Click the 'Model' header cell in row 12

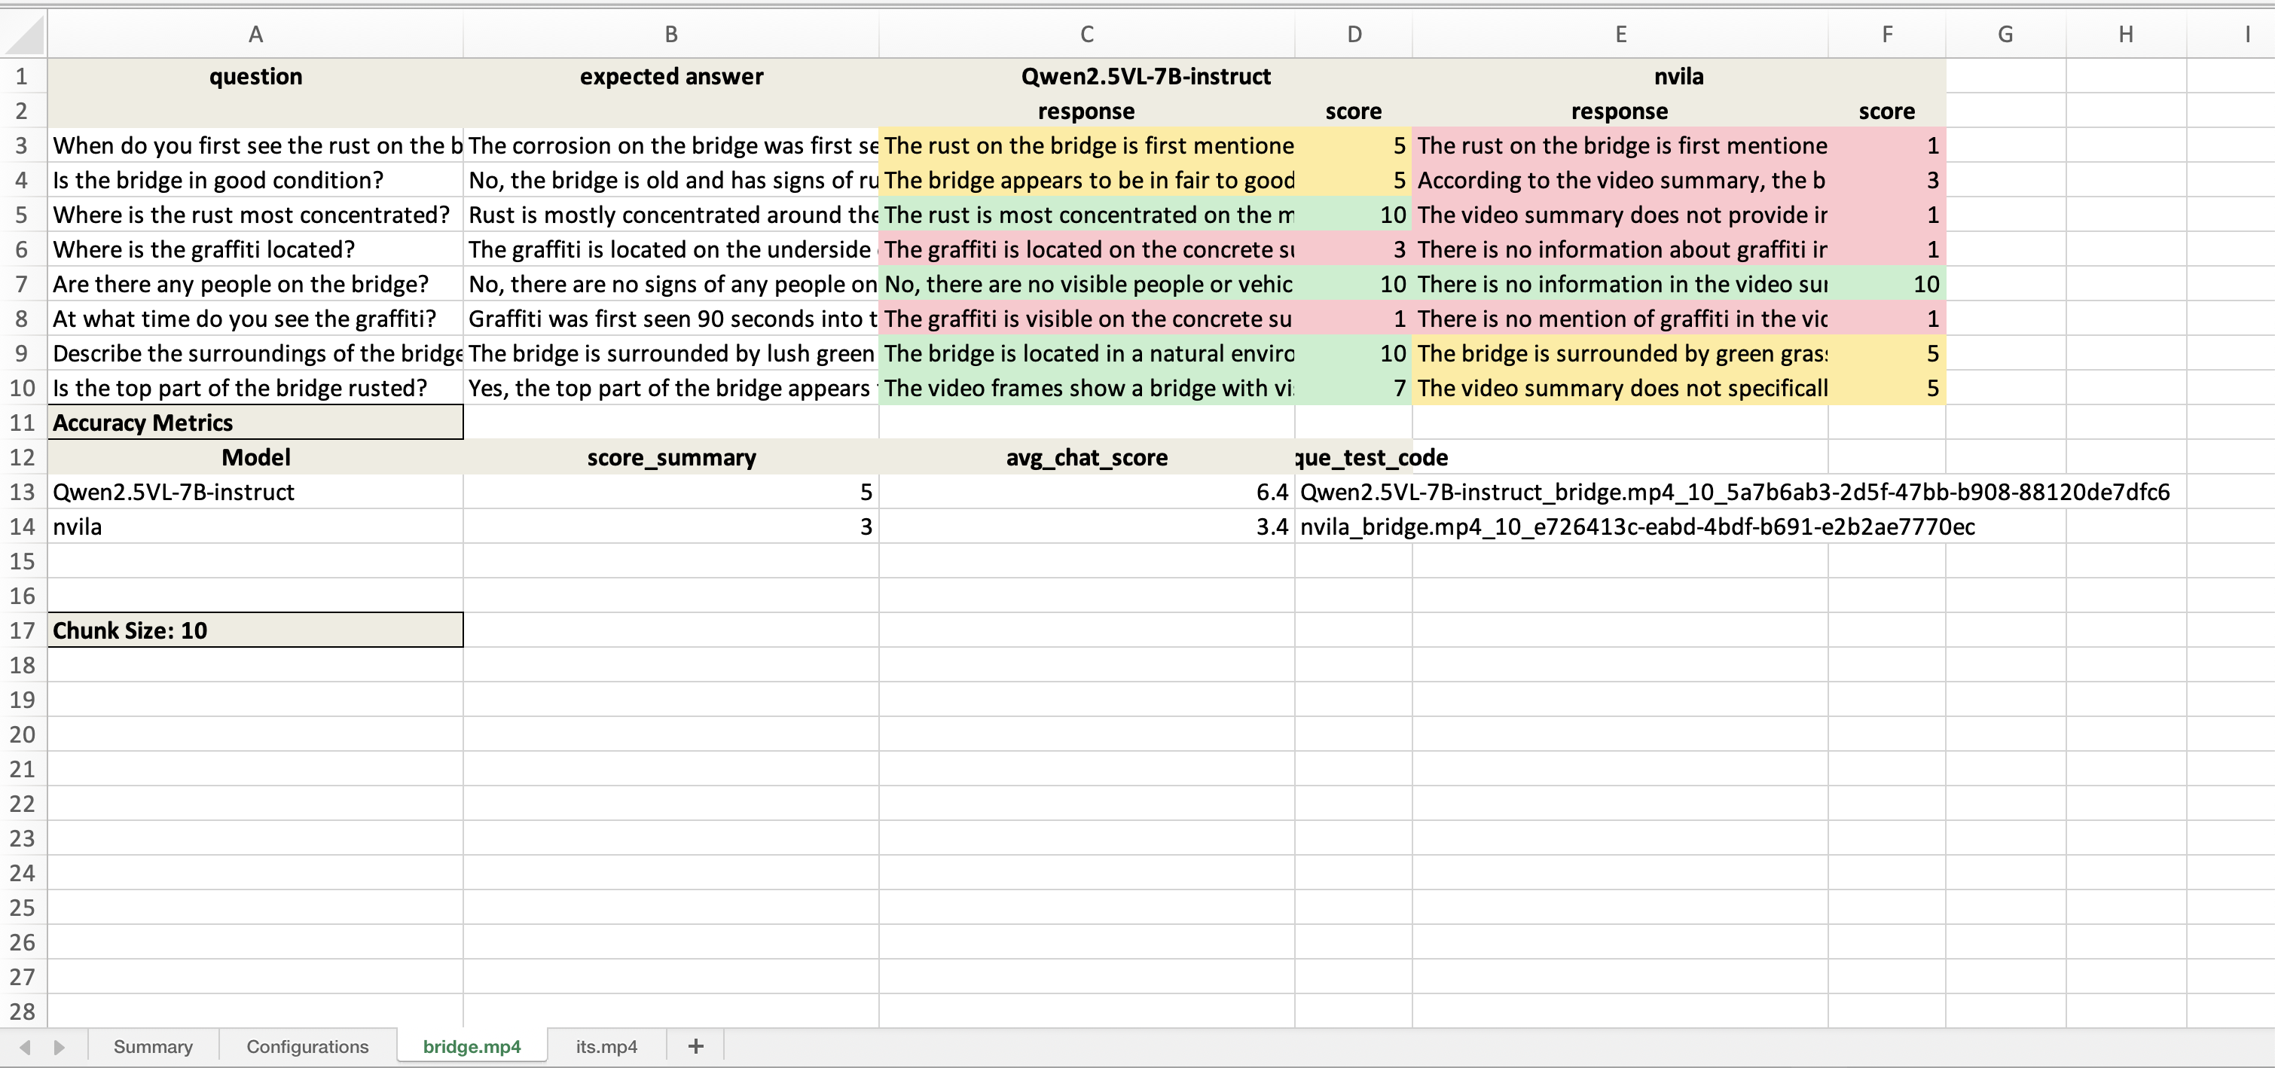click(x=255, y=457)
